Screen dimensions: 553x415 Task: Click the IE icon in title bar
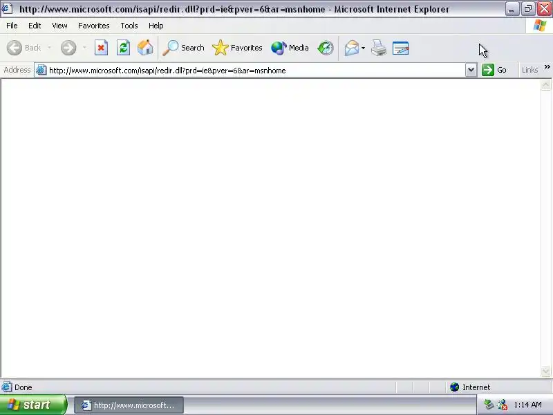tap(7, 8)
